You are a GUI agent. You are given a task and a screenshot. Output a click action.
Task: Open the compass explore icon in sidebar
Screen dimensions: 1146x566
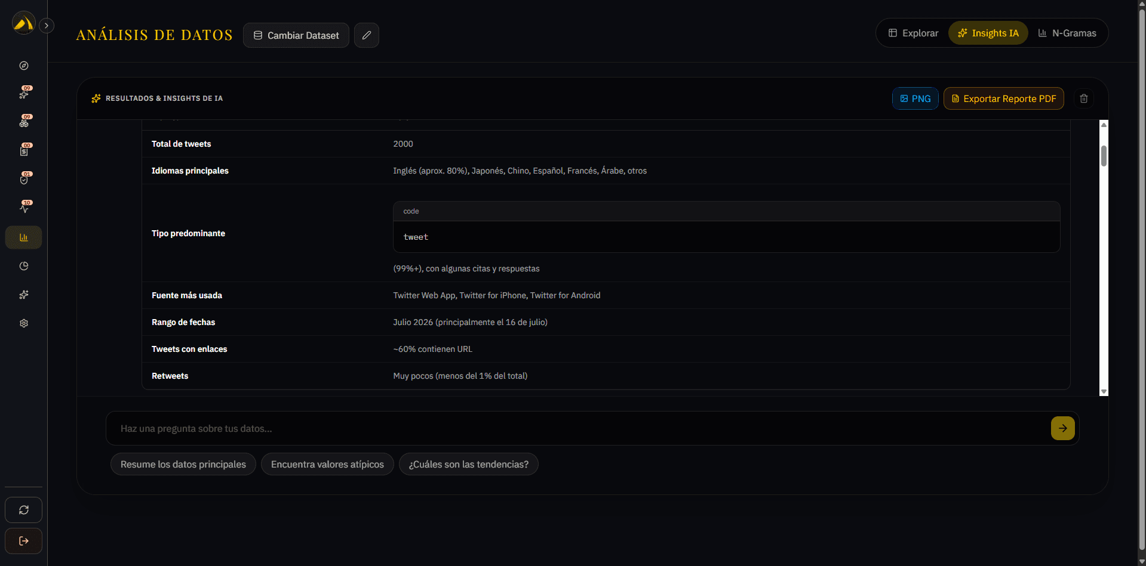tap(24, 66)
